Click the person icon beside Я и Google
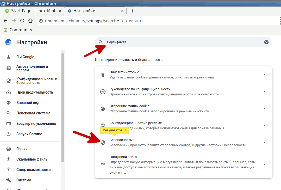This screenshot has width=281, height=190. point(8,57)
